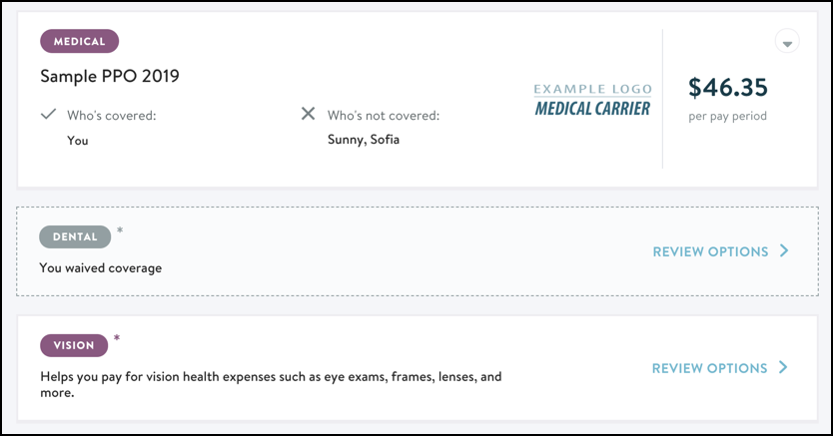Screen dimensions: 833x436
Task: Expand the Medical plan dropdown arrow
Action: pyautogui.click(x=787, y=41)
